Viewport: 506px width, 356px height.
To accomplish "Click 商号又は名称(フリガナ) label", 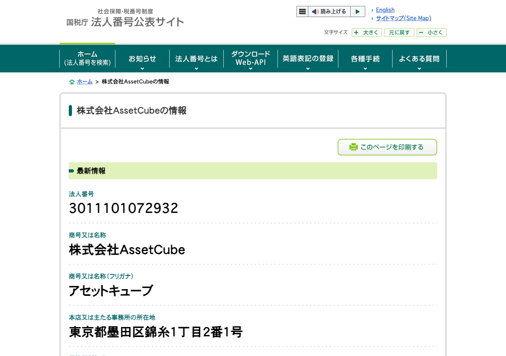I will click(x=101, y=276).
